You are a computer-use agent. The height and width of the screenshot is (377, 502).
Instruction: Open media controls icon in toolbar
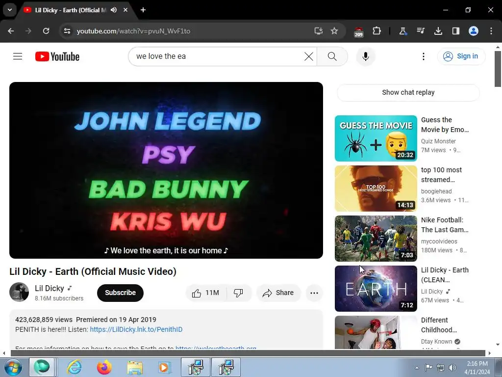(421, 31)
